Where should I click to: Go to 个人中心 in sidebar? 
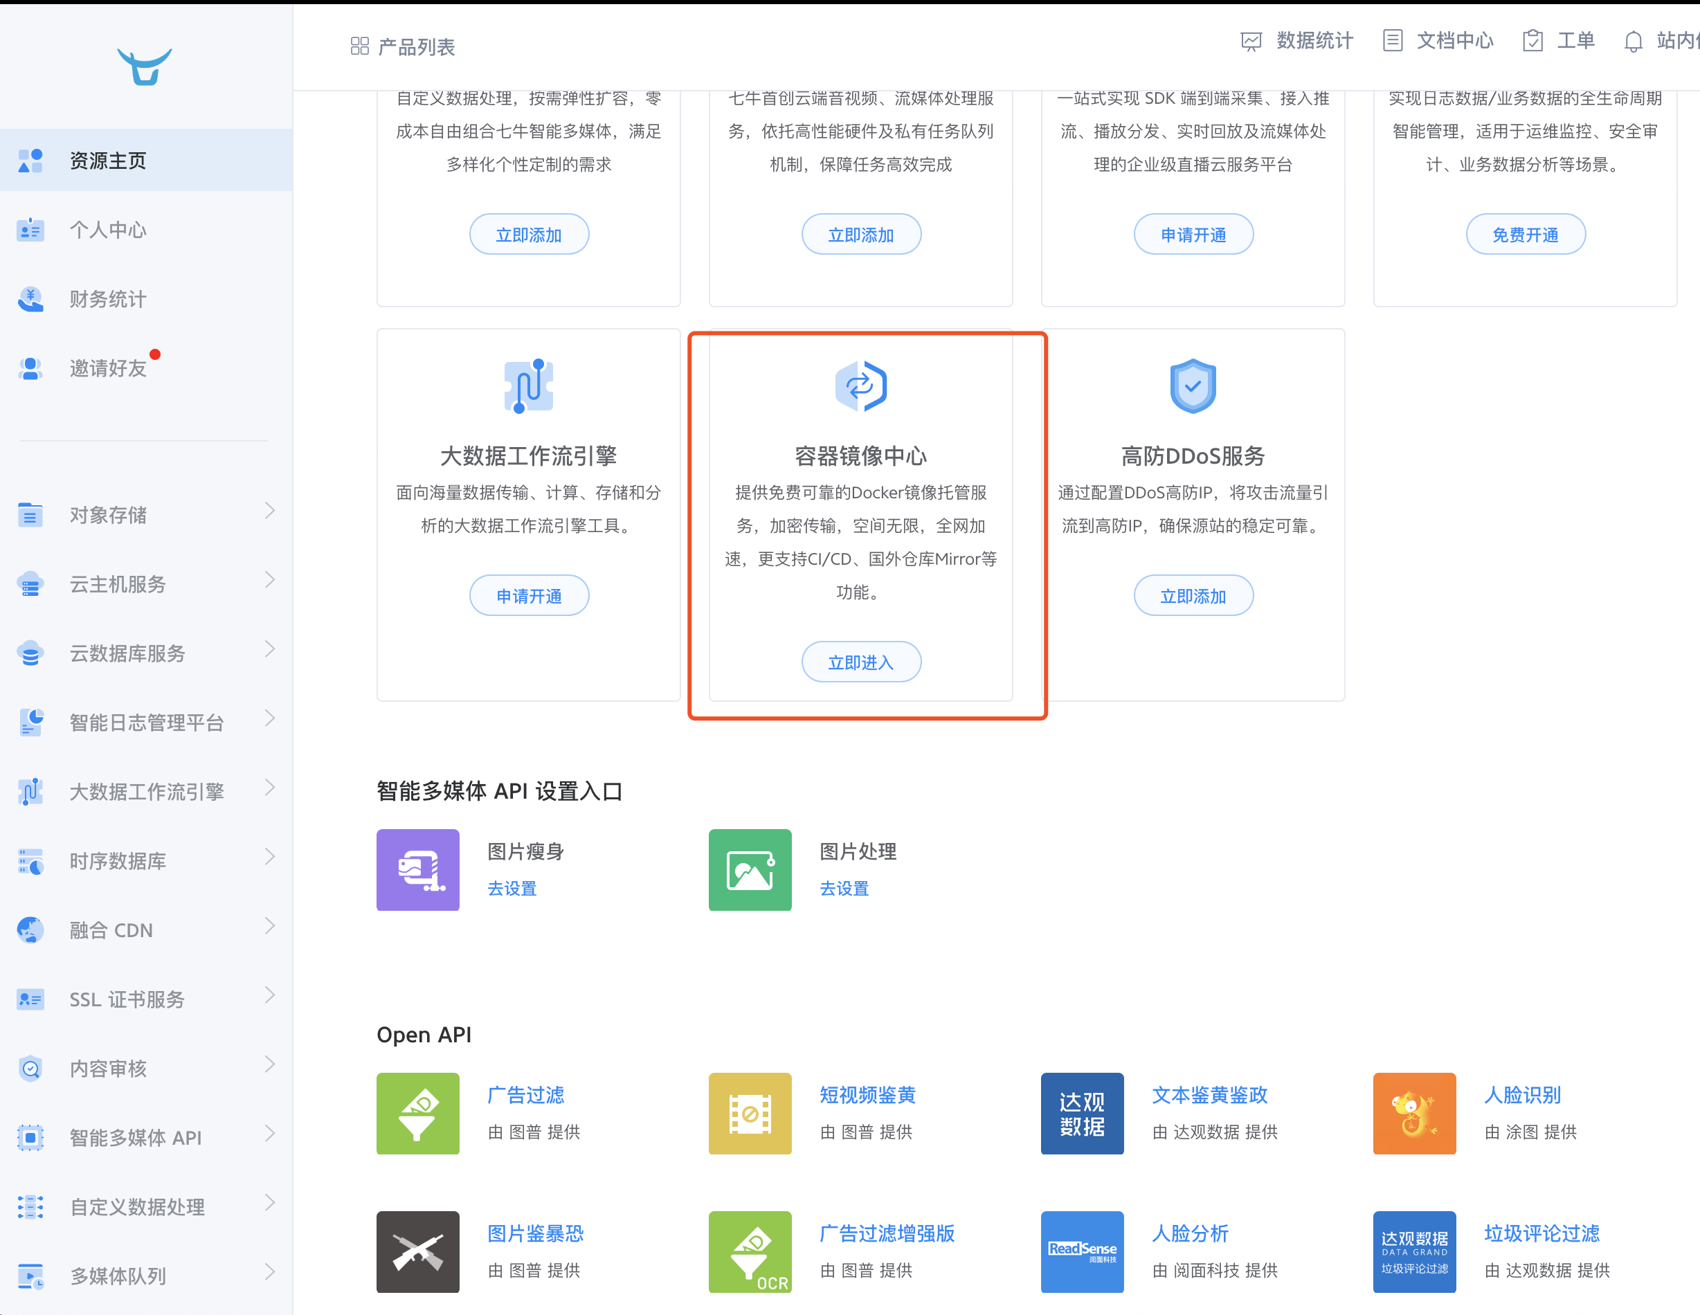coord(108,230)
